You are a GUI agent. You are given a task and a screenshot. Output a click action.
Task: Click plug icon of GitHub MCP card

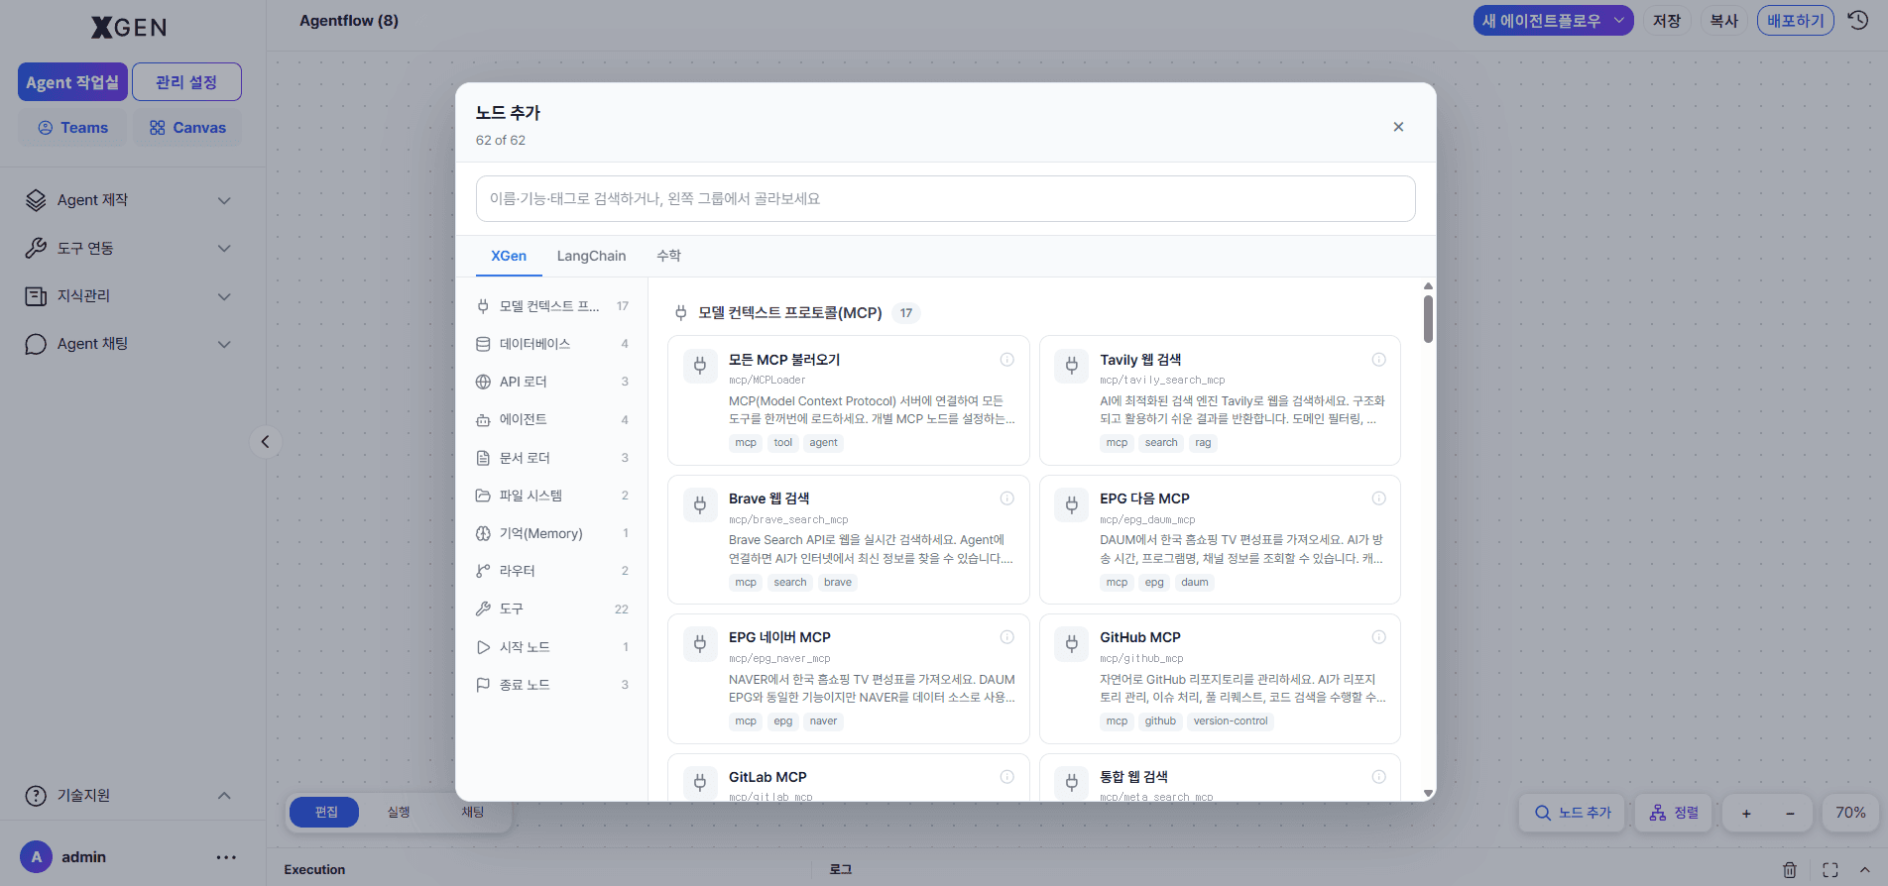1071,643
